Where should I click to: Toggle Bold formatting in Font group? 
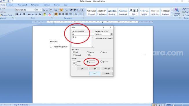pos(17,14)
